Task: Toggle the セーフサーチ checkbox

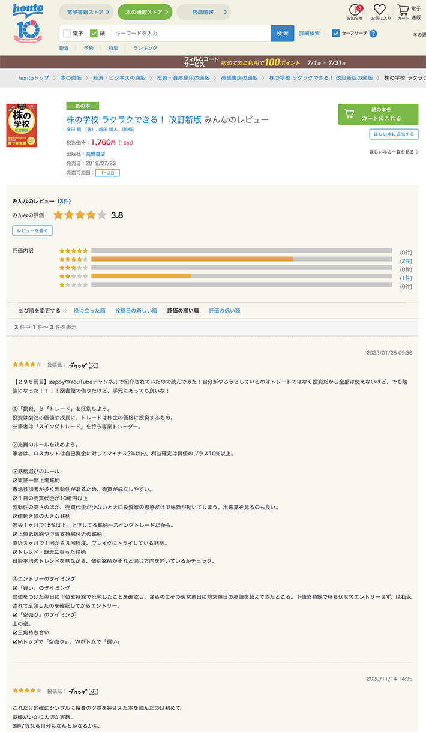Action: point(336,34)
